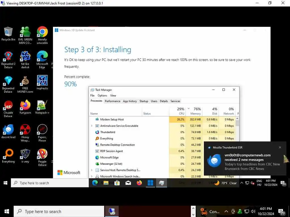Sort processes by the Name column header

click(116, 111)
